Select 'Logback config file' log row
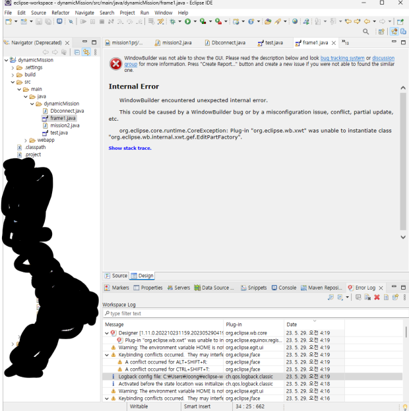 (x=253, y=377)
